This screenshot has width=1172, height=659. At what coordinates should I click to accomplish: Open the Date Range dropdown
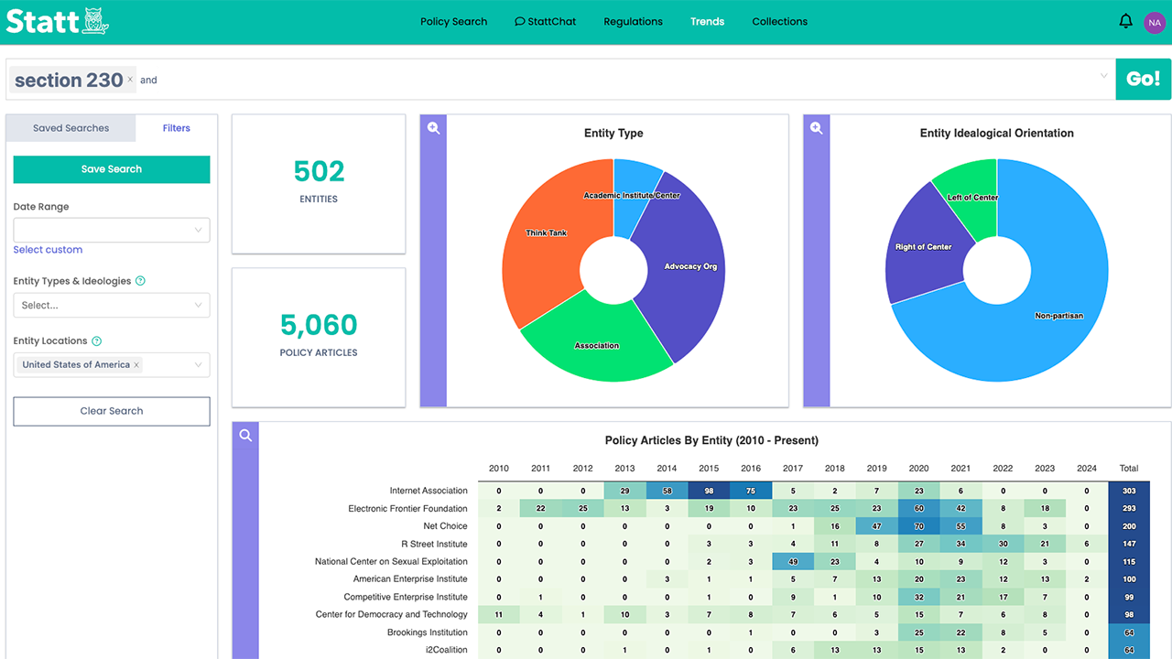[x=112, y=230]
